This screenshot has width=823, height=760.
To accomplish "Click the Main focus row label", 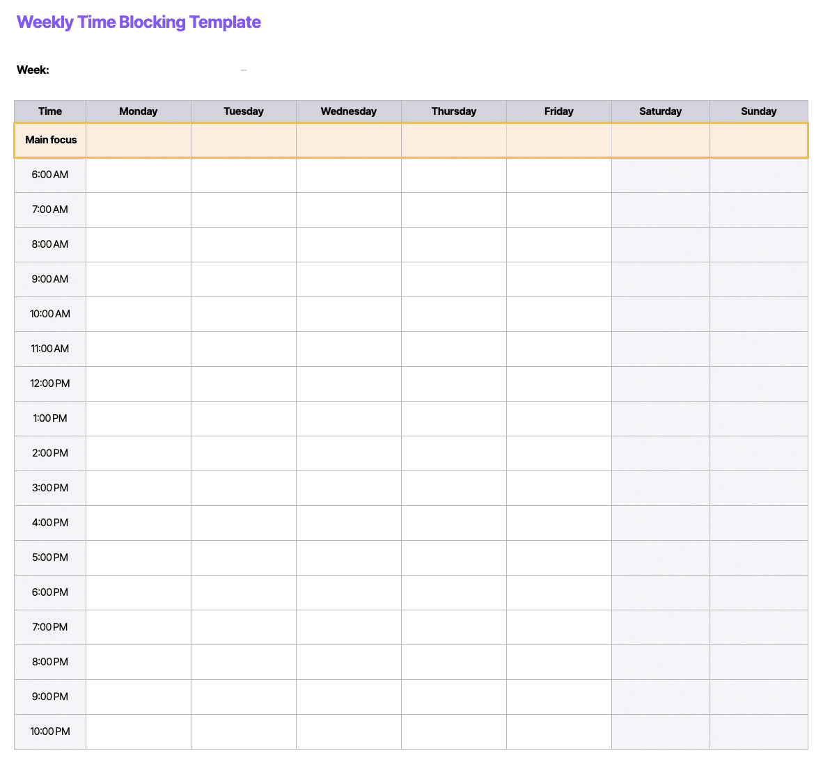I will click(50, 140).
